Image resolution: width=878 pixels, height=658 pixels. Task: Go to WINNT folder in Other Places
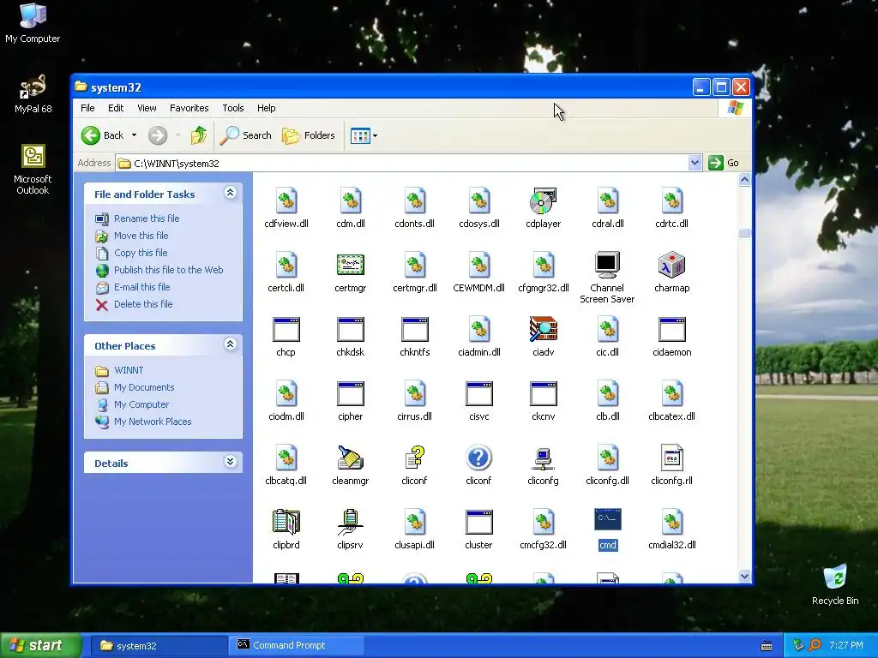(x=129, y=370)
